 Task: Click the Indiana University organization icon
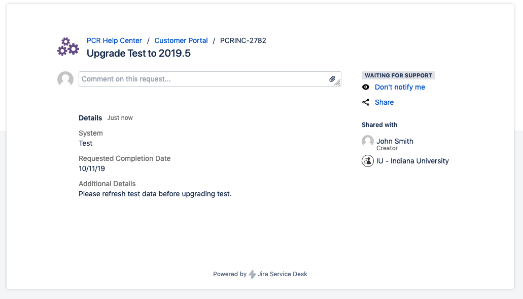368,161
